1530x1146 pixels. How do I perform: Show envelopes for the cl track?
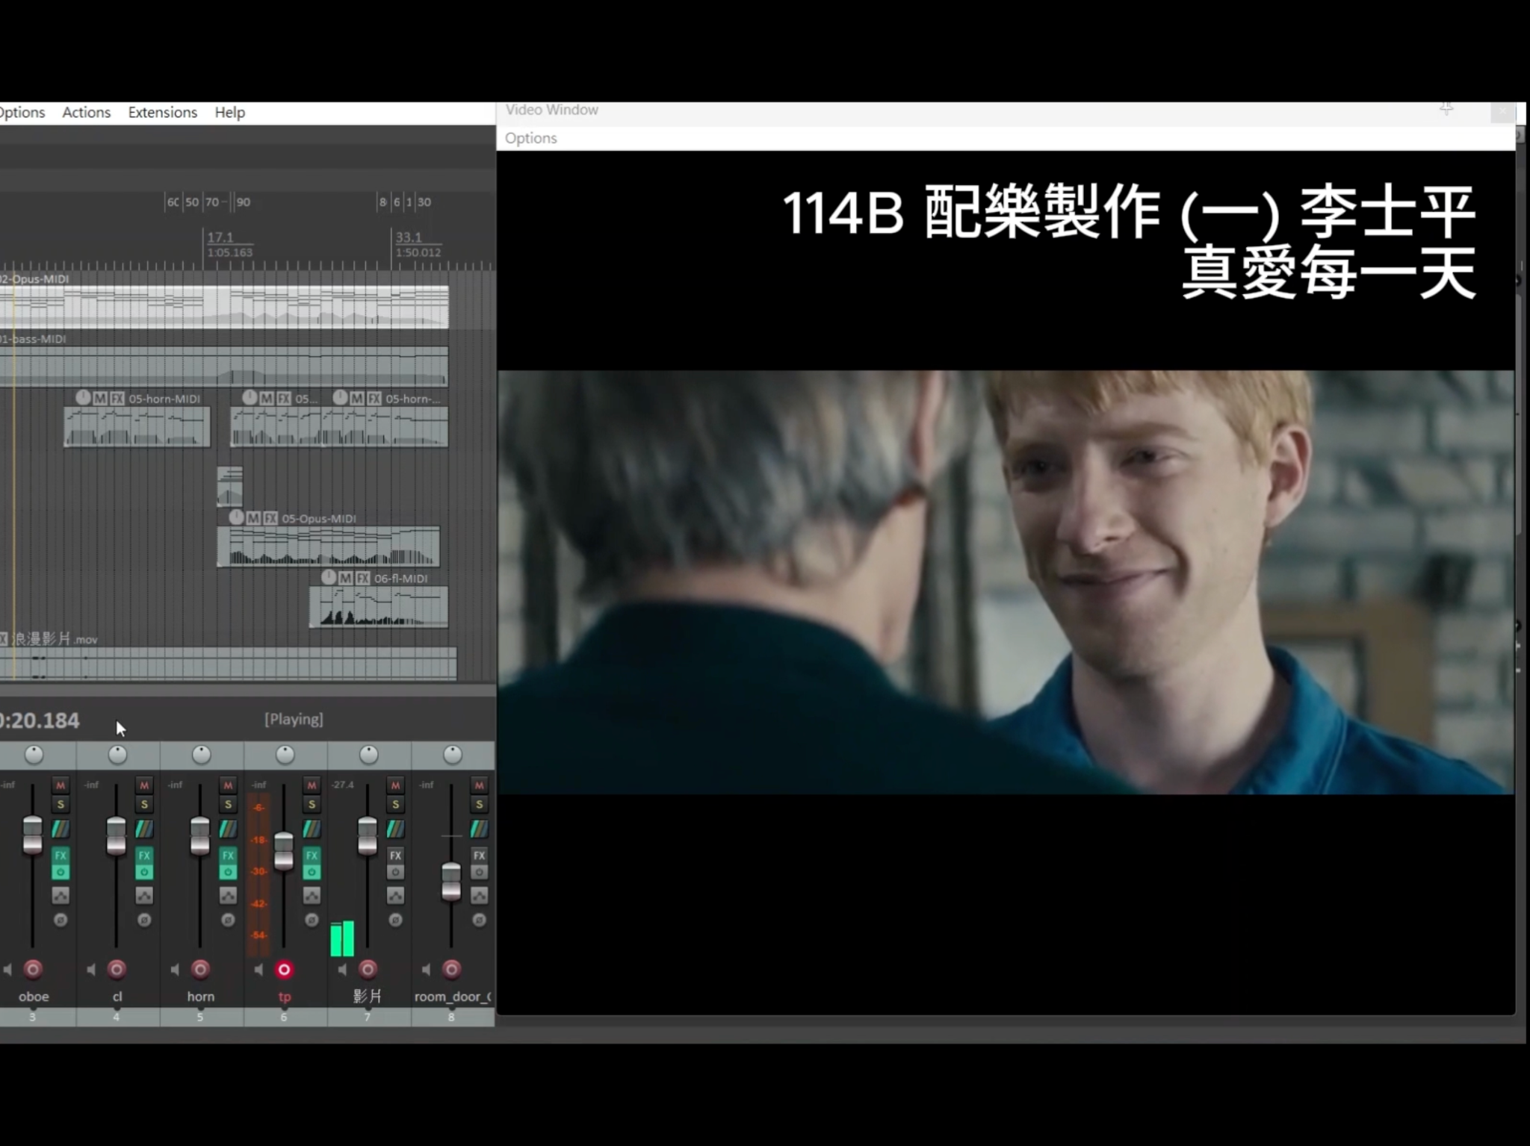pyautogui.click(x=144, y=895)
